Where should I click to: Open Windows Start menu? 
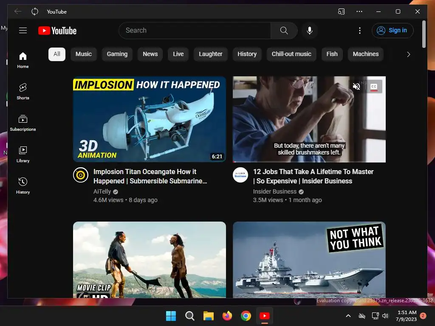tap(171, 316)
